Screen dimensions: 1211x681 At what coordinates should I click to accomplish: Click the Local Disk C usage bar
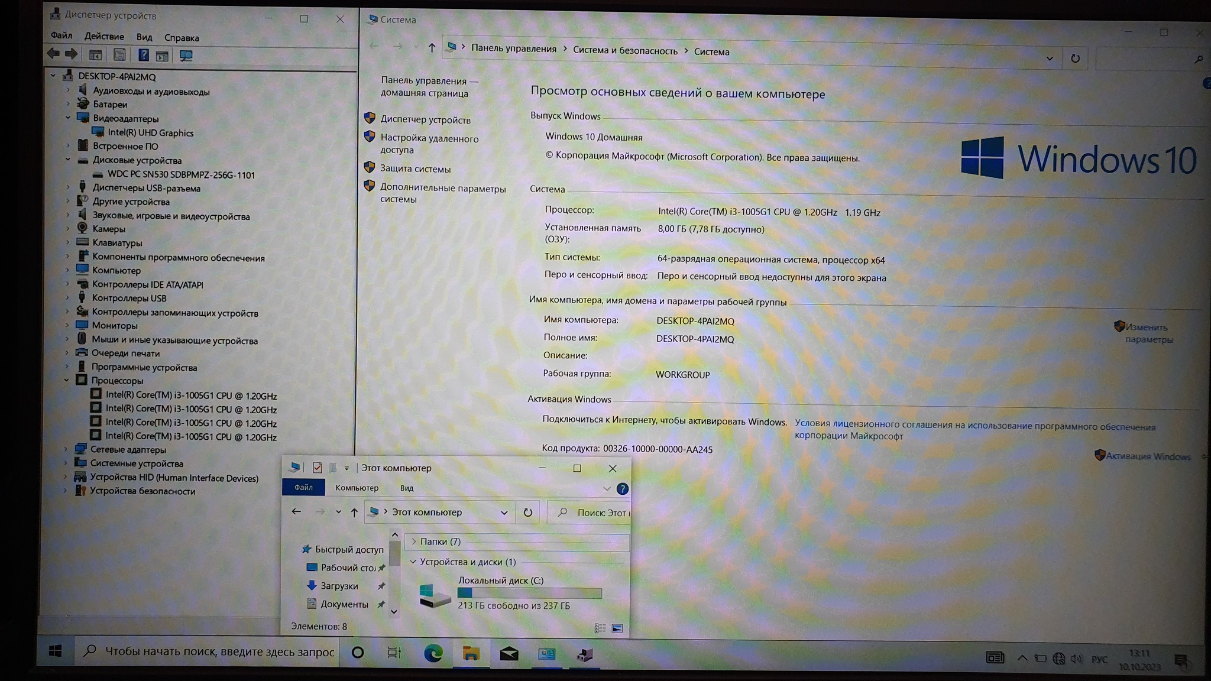(x=529, y=593)
